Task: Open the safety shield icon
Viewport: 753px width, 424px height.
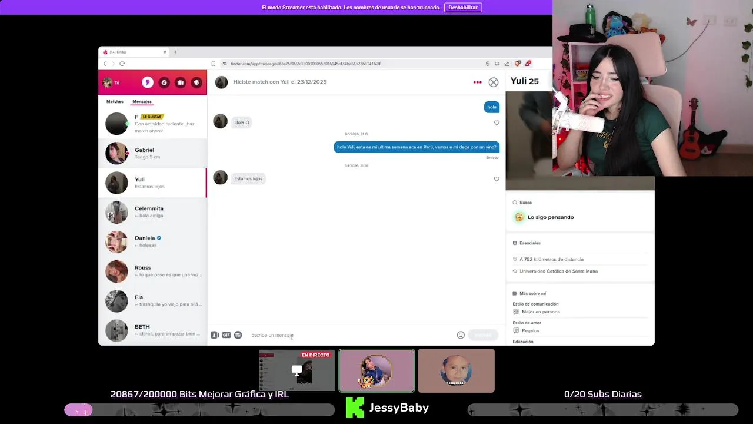Action: [197, 82]
